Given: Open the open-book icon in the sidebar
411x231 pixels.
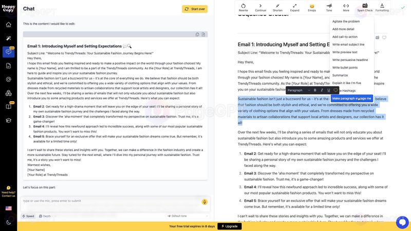Looking at the screenshot, I should [x=8, y=107].
